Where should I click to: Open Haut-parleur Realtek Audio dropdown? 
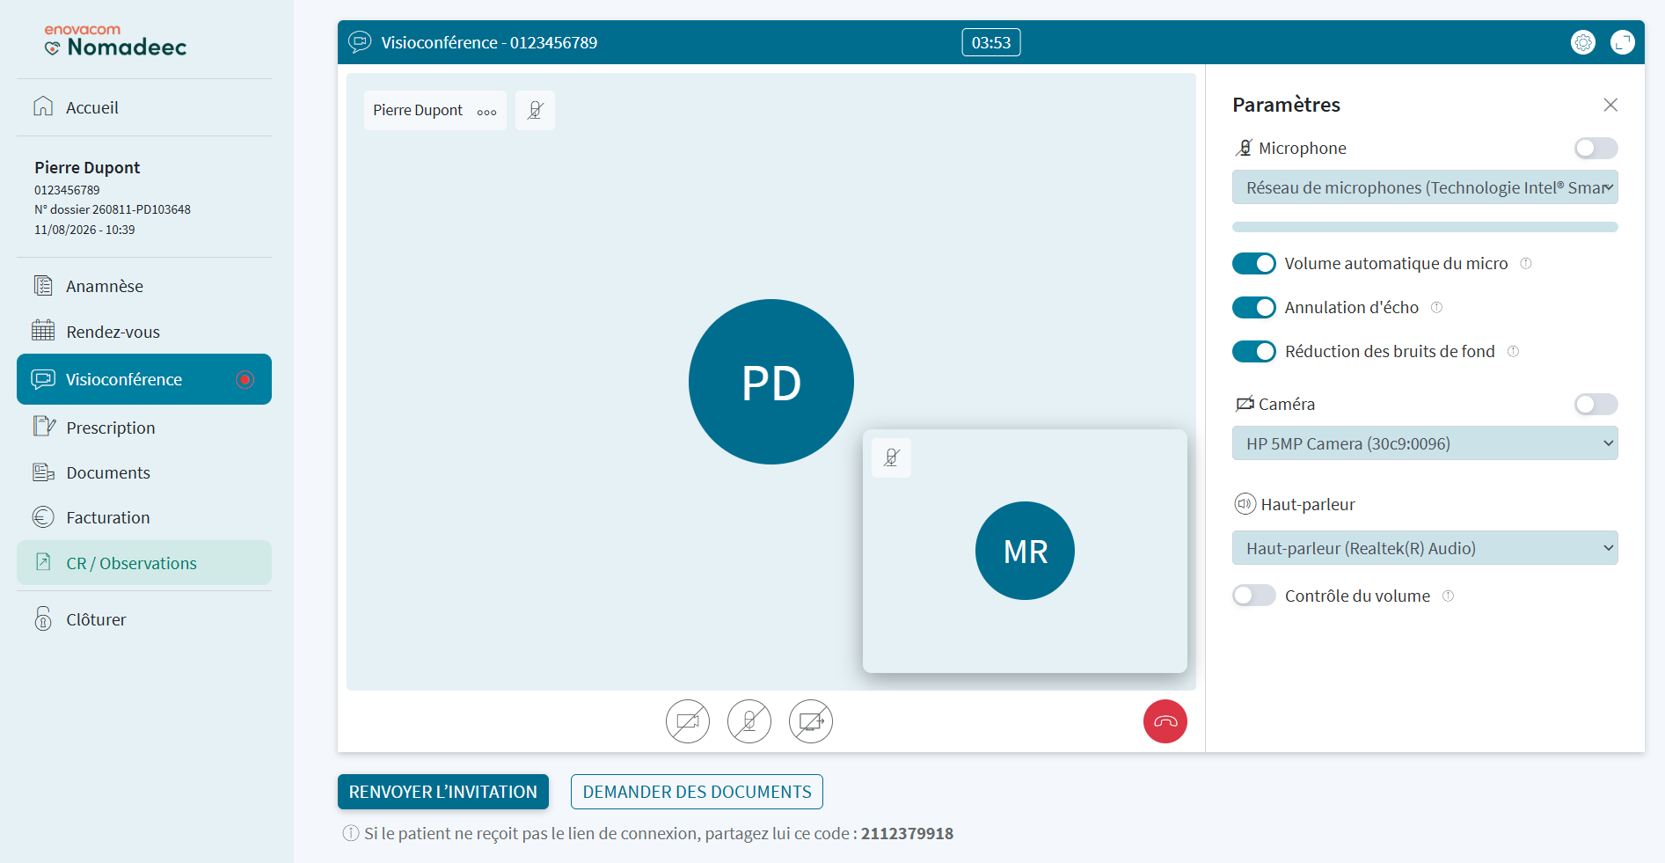[1425, 548]
